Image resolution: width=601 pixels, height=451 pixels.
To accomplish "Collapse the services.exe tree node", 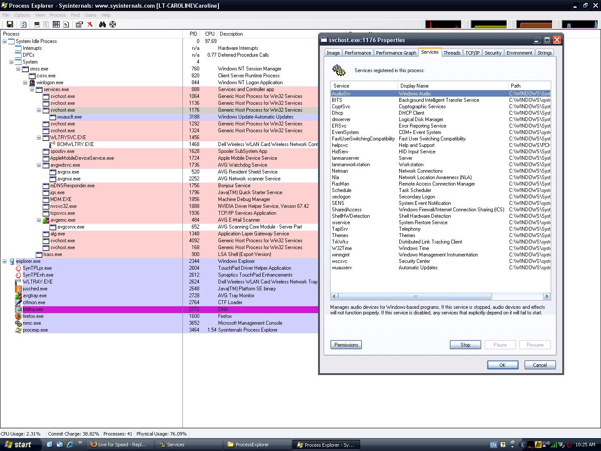I will [x=32, y=89].
